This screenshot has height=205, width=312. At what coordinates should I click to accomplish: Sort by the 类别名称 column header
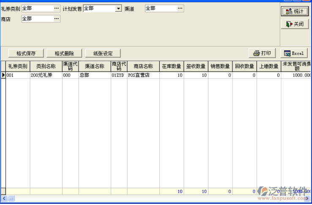point(46,66)
